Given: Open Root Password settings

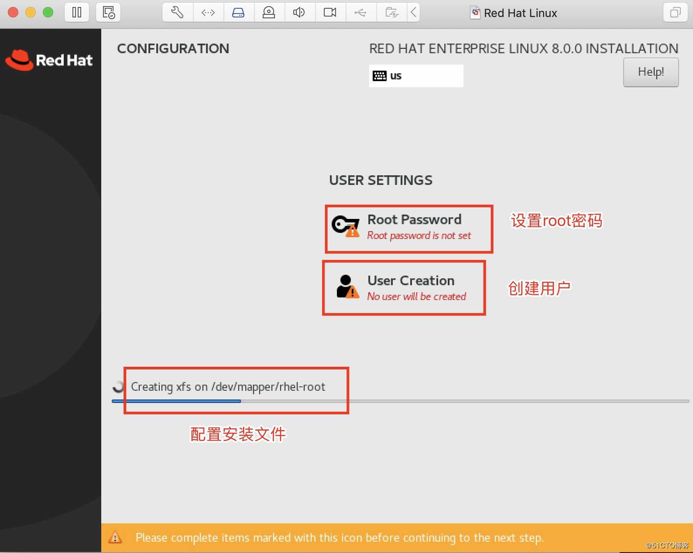Looking at the screenshot, I should coord(409,229).
